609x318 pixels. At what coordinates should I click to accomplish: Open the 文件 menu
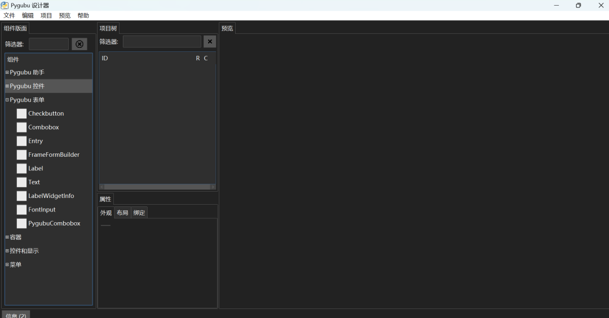click(10, 16)
